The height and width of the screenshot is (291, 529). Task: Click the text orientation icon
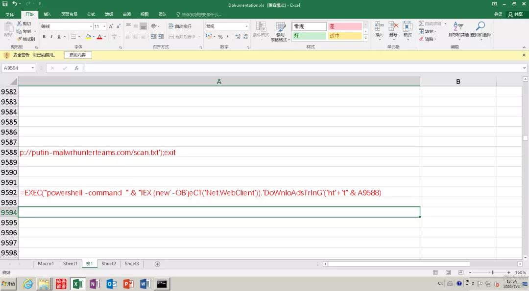[154, 26]
